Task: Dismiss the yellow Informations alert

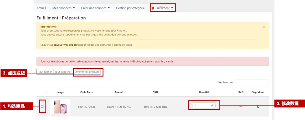Action: click(x=263, y=27)
